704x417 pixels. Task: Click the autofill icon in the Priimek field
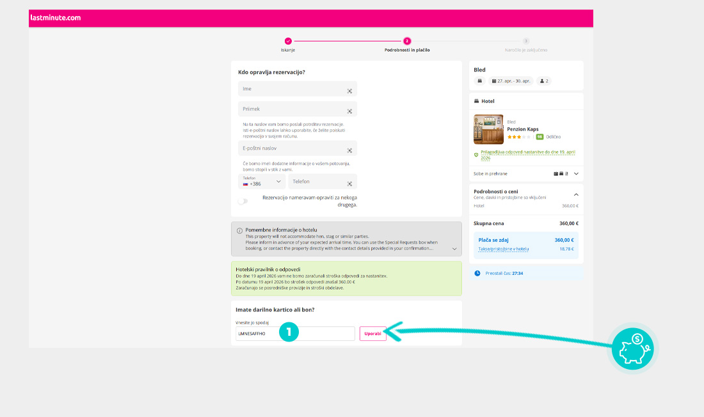coord(349,111)
